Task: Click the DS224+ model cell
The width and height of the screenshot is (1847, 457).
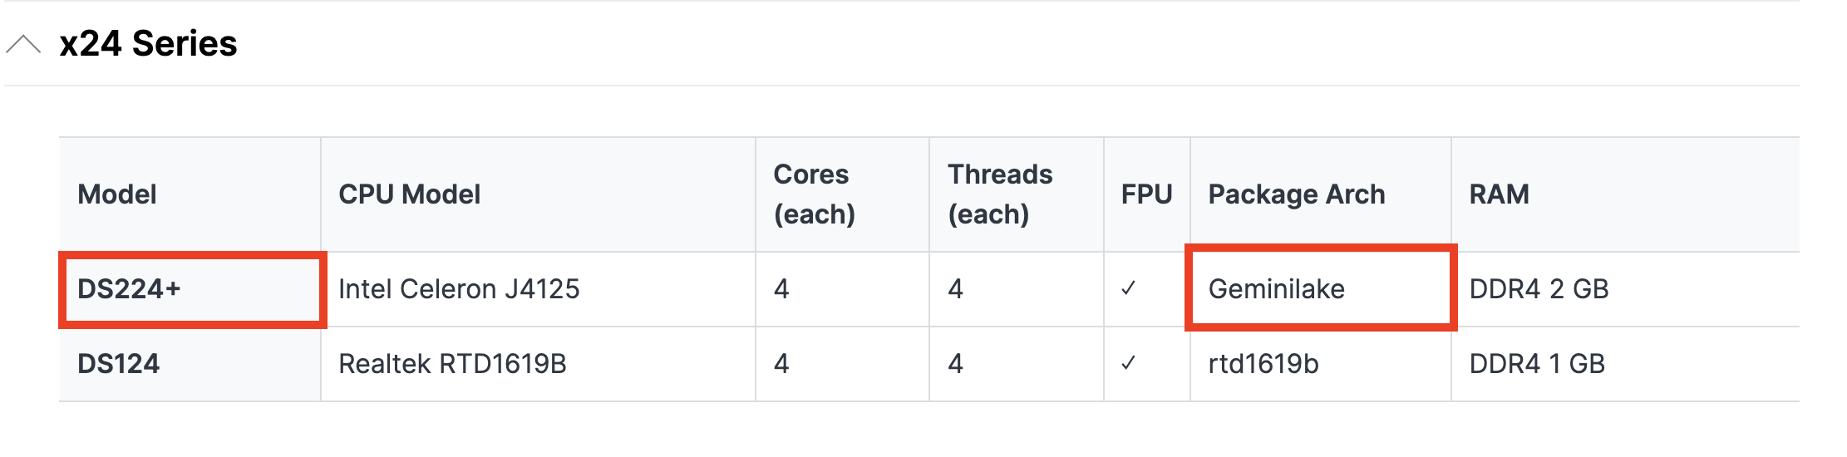Action: [x=129, y=289]
